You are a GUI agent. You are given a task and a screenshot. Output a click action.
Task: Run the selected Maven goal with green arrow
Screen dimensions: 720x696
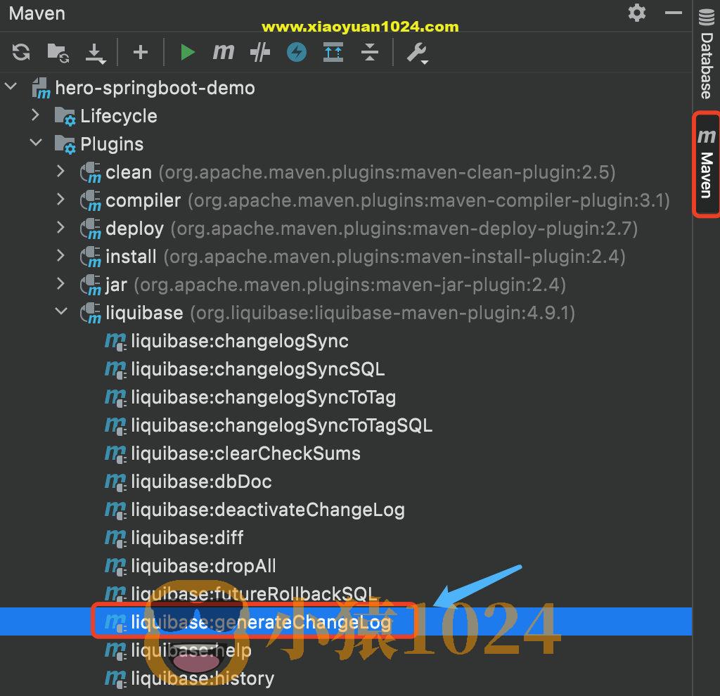pos(187,52)
